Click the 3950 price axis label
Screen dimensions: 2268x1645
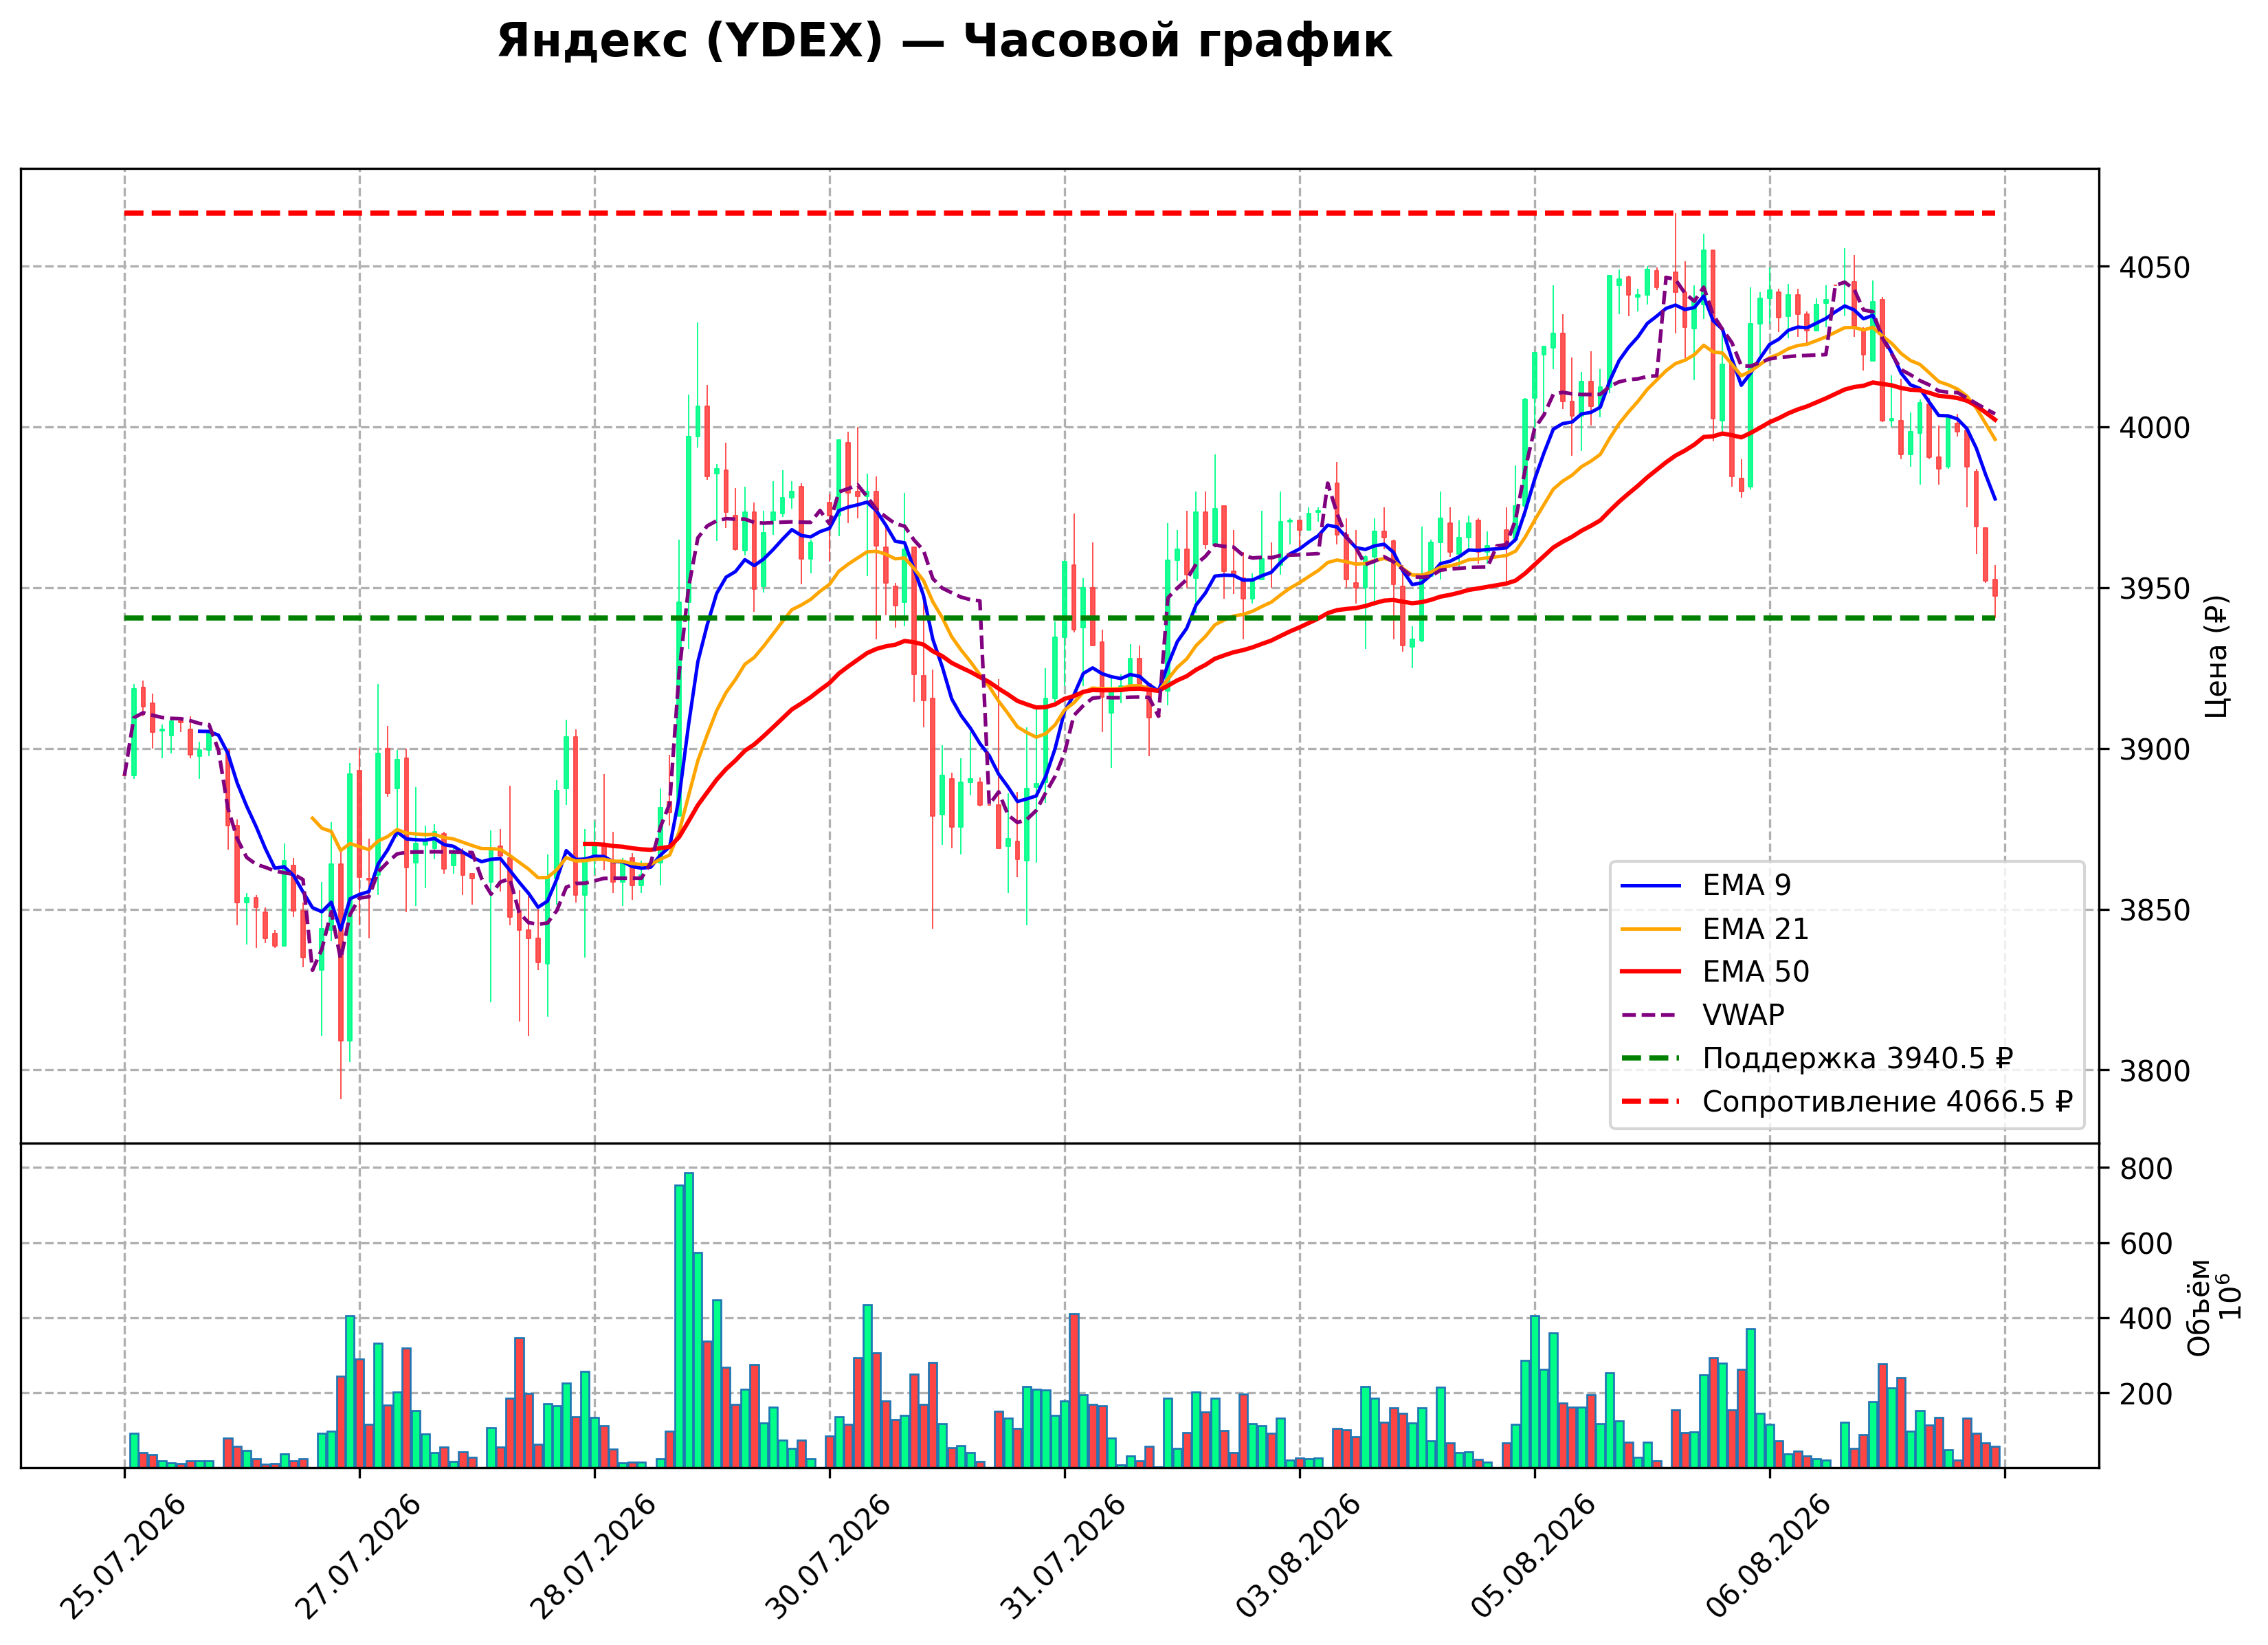pos(2154,589)
